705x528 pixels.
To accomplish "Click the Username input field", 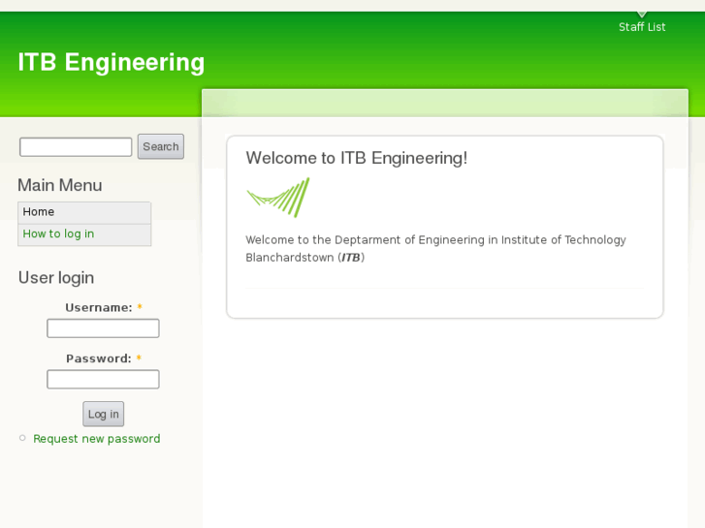I will click(103, 328).
